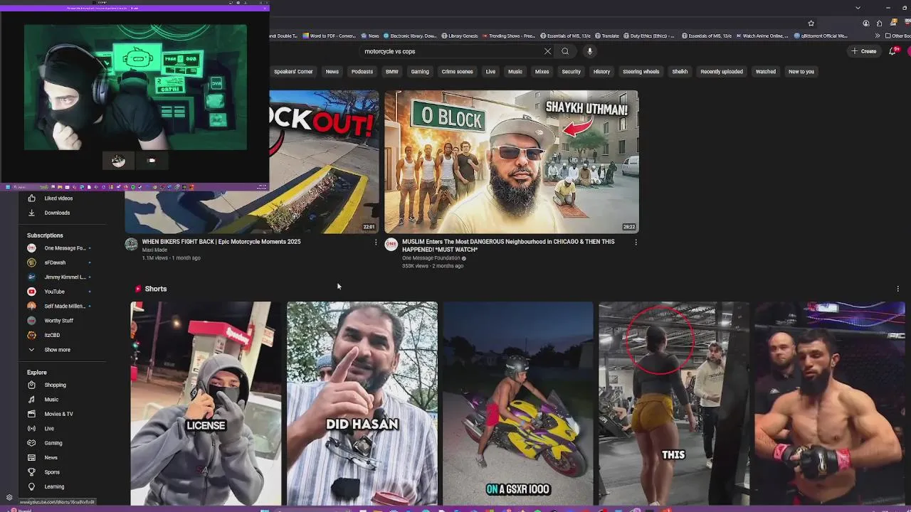This screenshot has height=512, width=911.
Task: Bookmark this page with the star icon
Action: [811, 23]
